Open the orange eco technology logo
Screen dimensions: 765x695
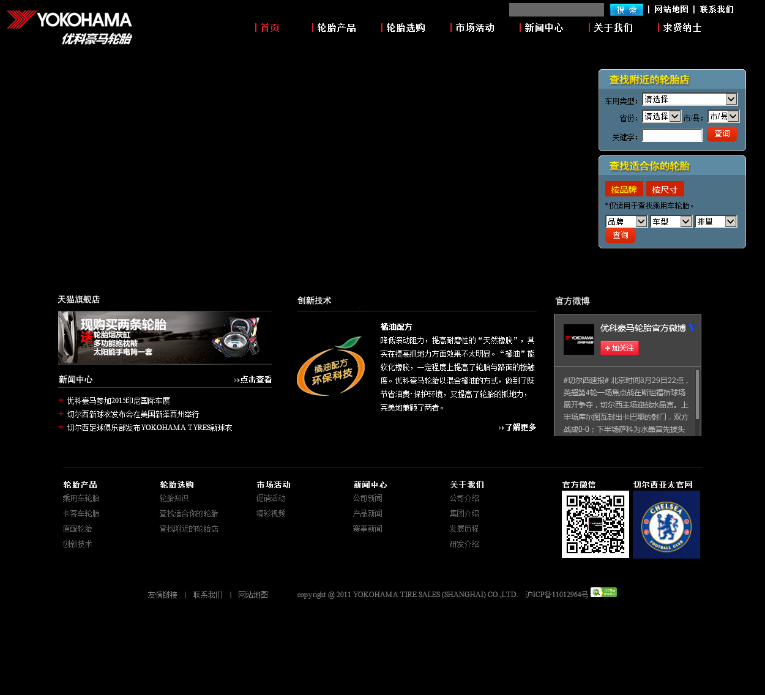click(x=331, y=366)
